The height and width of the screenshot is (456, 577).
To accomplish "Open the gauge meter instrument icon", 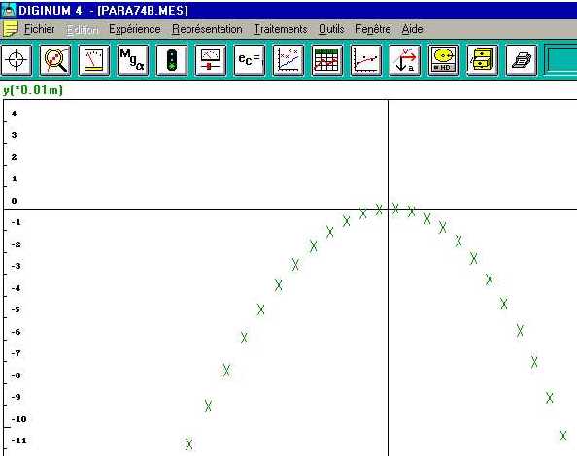I will (94, 60).
